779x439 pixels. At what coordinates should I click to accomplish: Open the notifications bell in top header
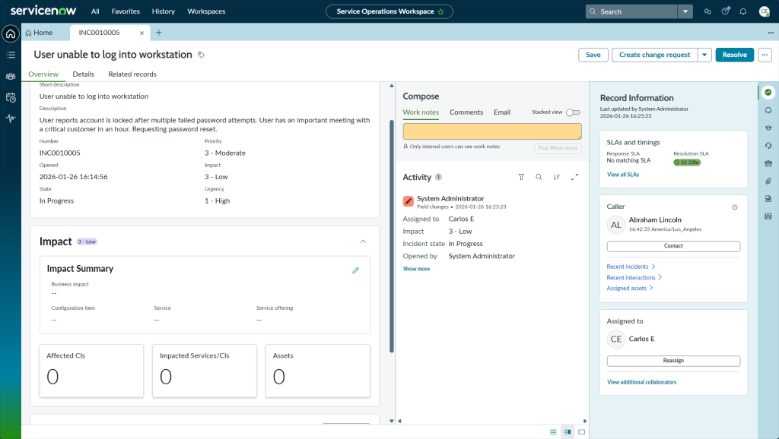(x=742, y=11)
